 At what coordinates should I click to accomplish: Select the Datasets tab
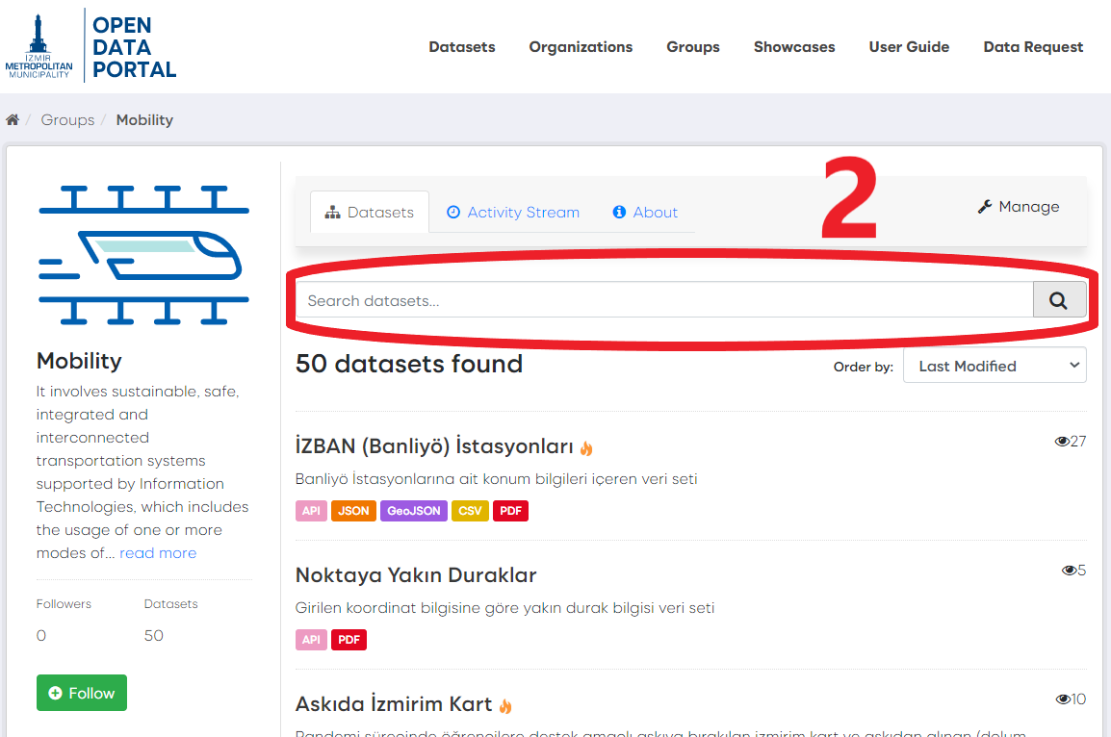click(370, 213)
